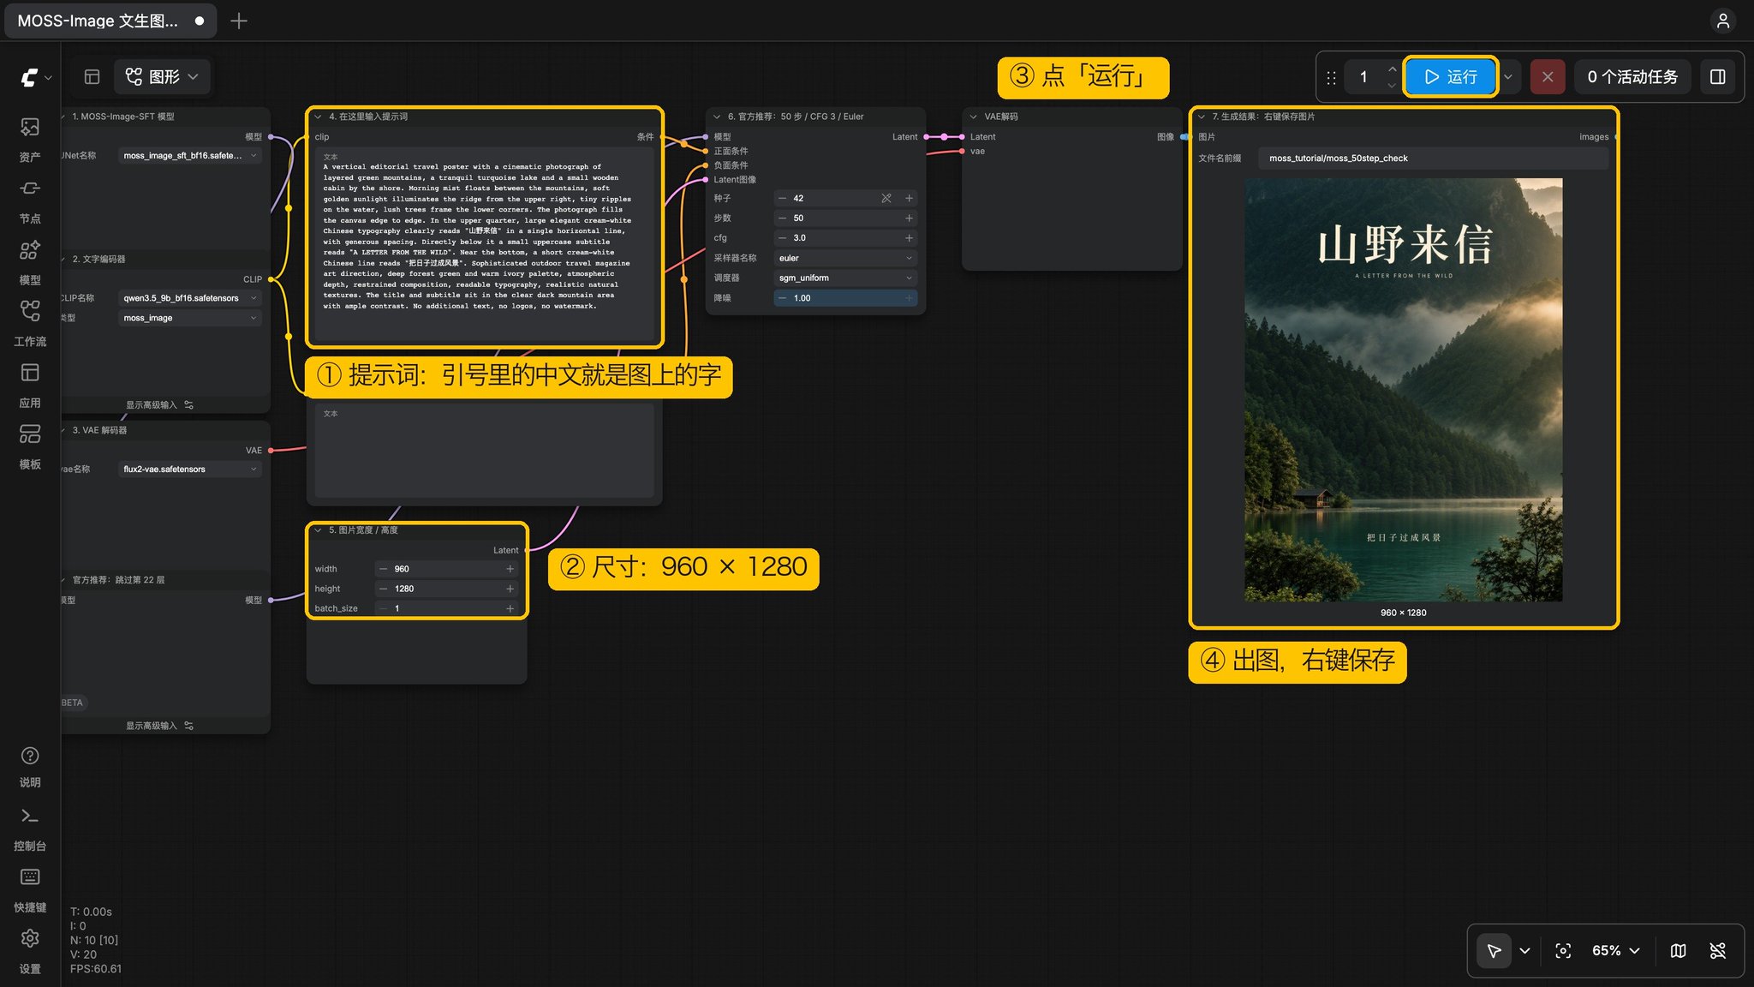Increase the batch count stepper up arrow
This screenshot has height=987, width=1754.
coord(1392,69)
